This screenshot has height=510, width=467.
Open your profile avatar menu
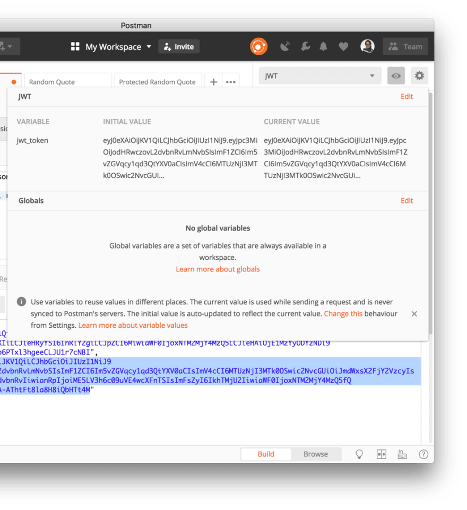[367, 46]
